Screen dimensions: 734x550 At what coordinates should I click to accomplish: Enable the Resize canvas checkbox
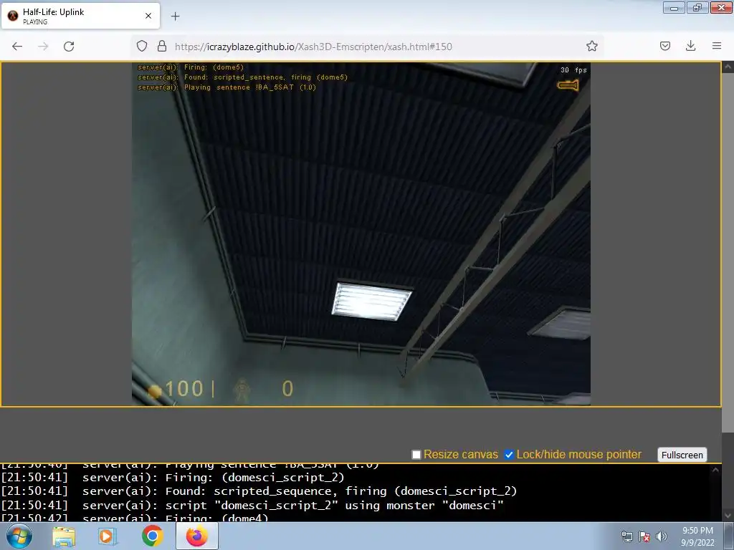416,455
